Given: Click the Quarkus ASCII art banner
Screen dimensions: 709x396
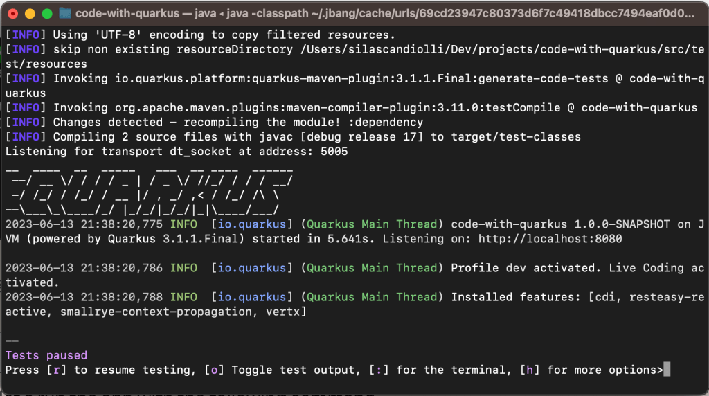Looking at the screenshot, I should (149, 188).
